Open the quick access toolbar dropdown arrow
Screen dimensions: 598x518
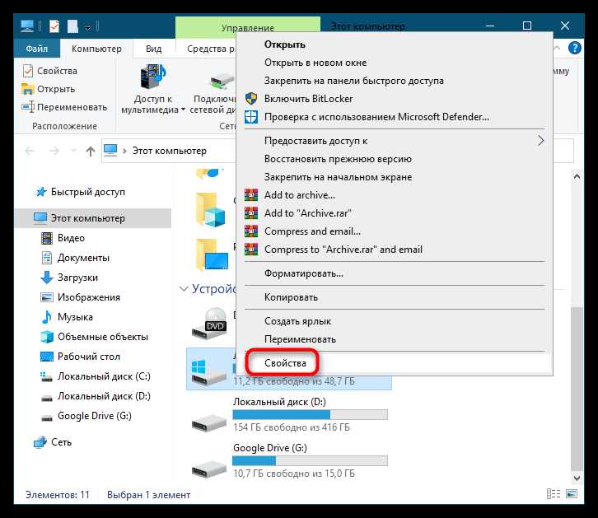pos(88,28)
